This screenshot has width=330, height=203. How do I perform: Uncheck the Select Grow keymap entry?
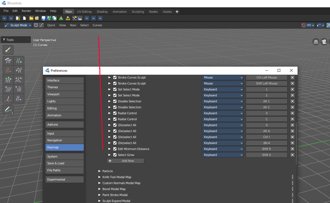pos(115,155)
